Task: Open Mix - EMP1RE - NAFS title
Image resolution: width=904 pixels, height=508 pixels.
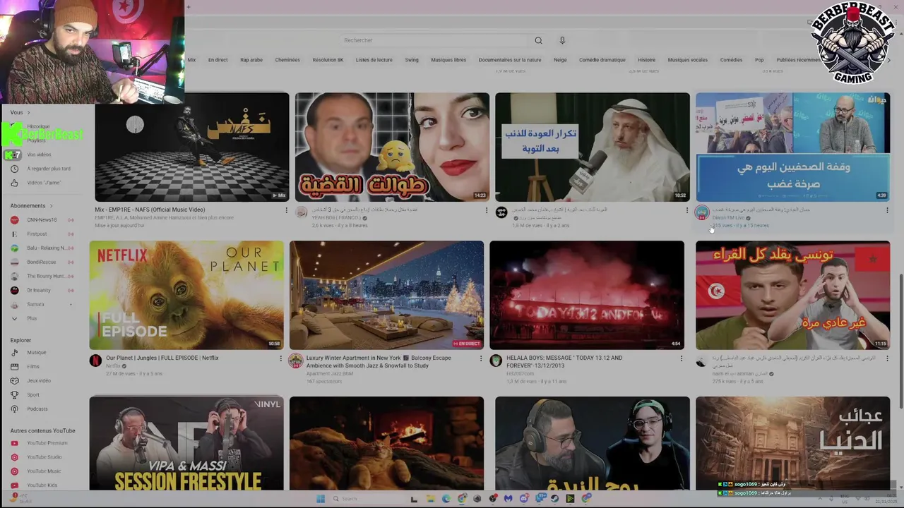Action: pos(150,210)
